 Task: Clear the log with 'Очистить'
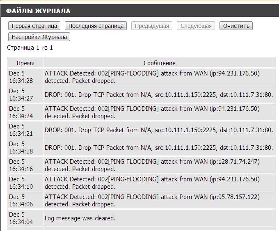(236, 26)
